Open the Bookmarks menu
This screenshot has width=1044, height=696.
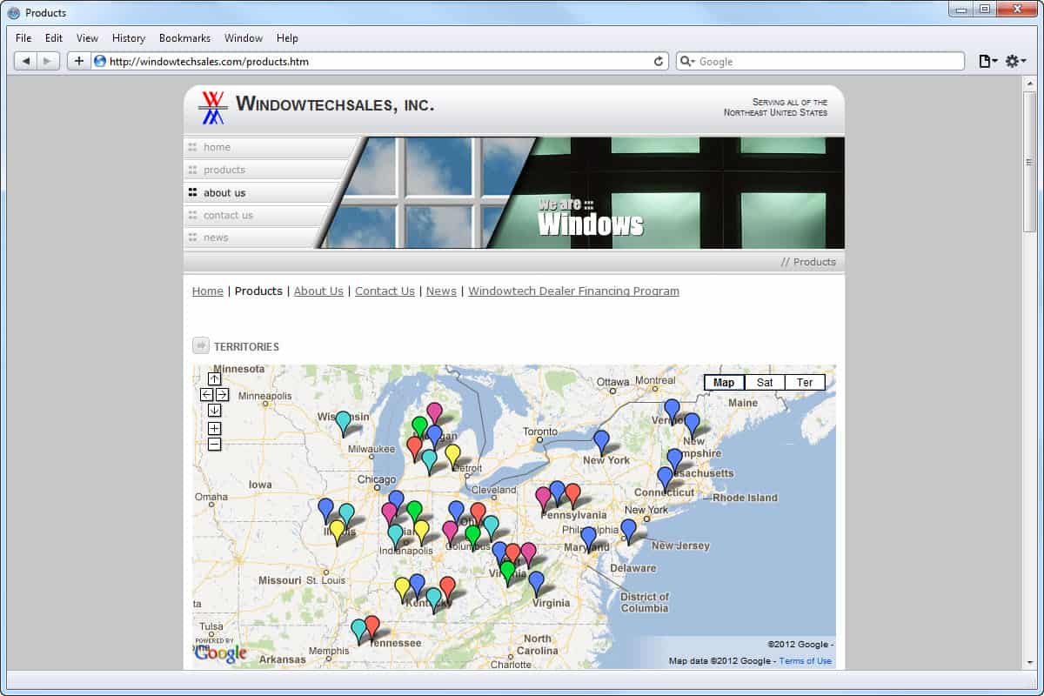coord(184,38)
